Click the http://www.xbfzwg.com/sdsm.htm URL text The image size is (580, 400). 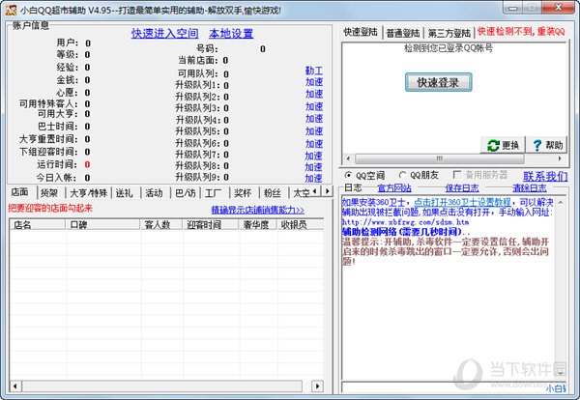point(405,222)
